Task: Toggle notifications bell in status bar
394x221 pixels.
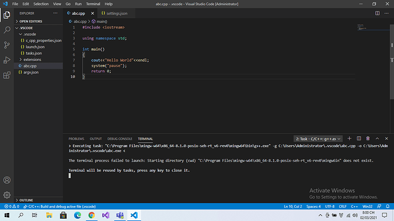Action: (x=388, y=206)
